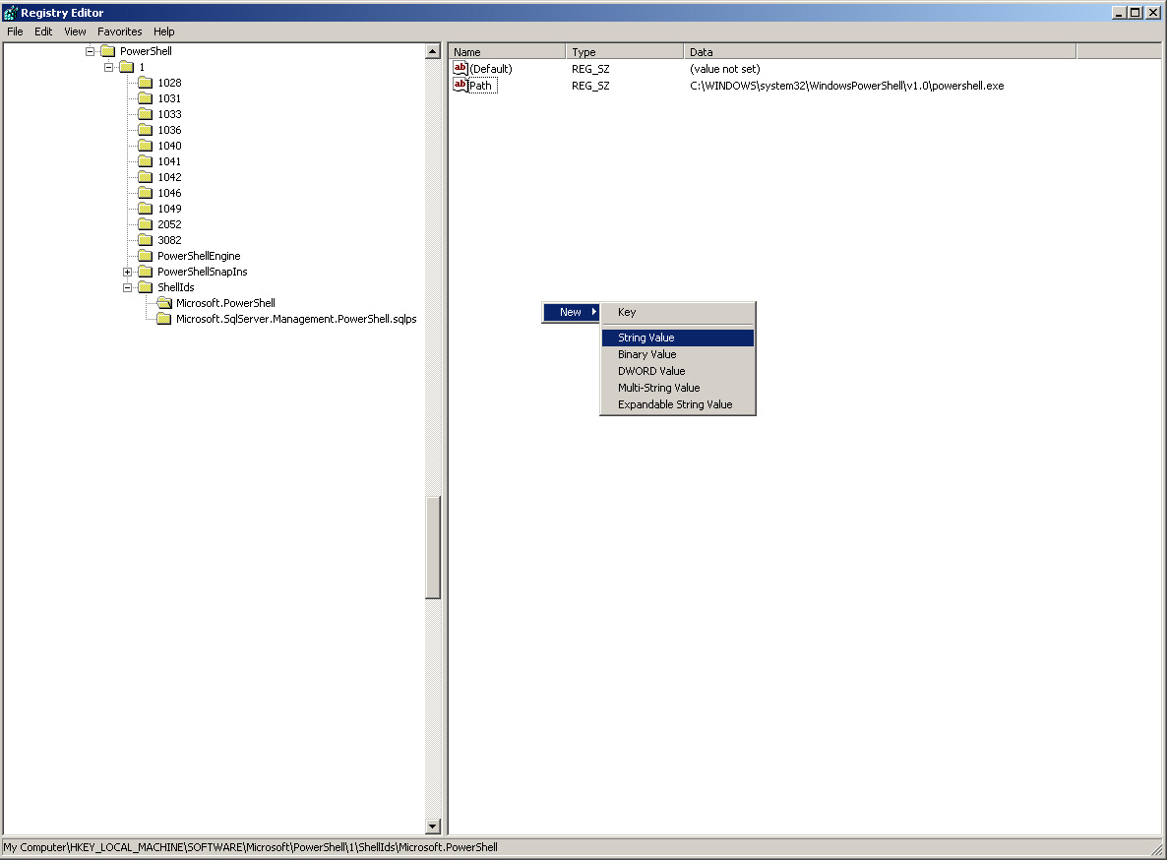Open the Favorites menu
This screenshot has height=860, width=1167.
120,31
